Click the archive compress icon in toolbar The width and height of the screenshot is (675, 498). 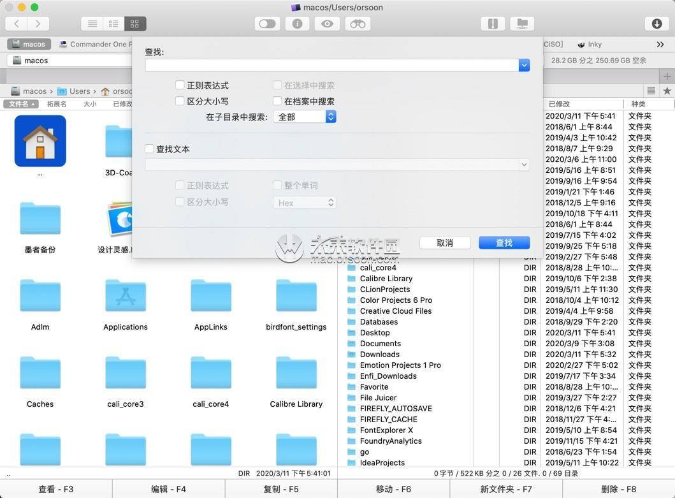click(492, 24)
